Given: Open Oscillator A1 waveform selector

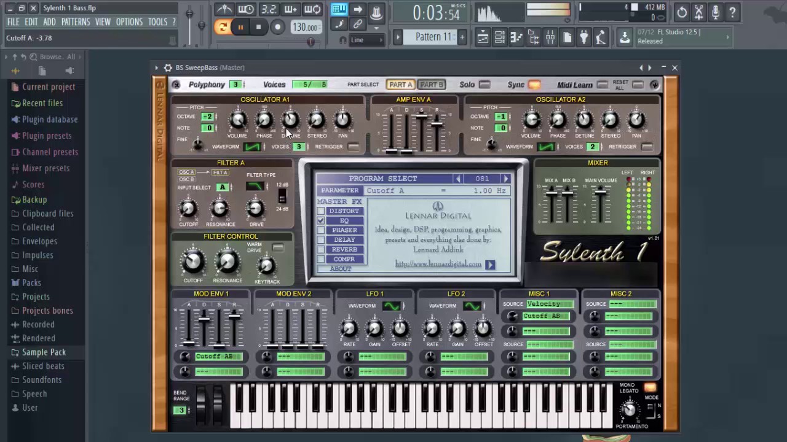Looking at the screenshot, I should [253, 147].
